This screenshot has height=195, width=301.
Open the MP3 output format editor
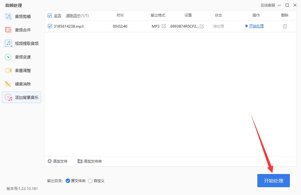pos(163,26)
